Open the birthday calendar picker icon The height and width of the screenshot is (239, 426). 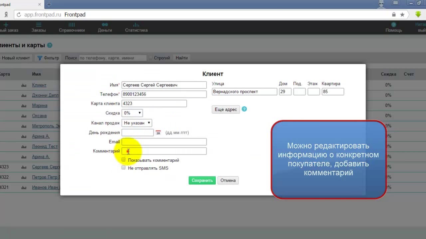[x=158, y=132]
